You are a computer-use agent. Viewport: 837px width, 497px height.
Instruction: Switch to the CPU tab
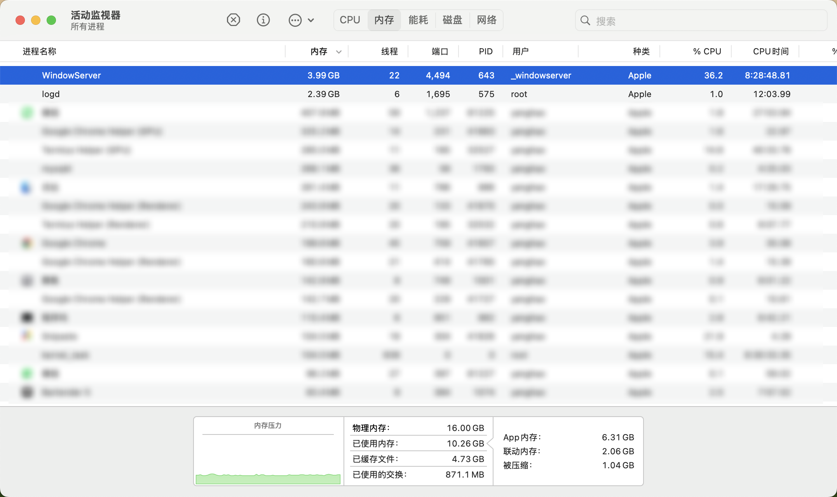[350, 20]
